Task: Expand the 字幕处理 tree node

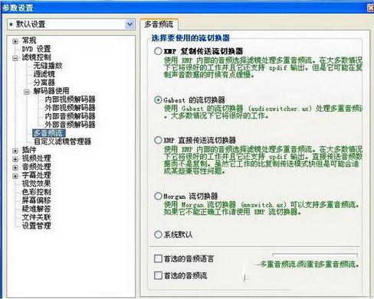Action: [15, 176]
